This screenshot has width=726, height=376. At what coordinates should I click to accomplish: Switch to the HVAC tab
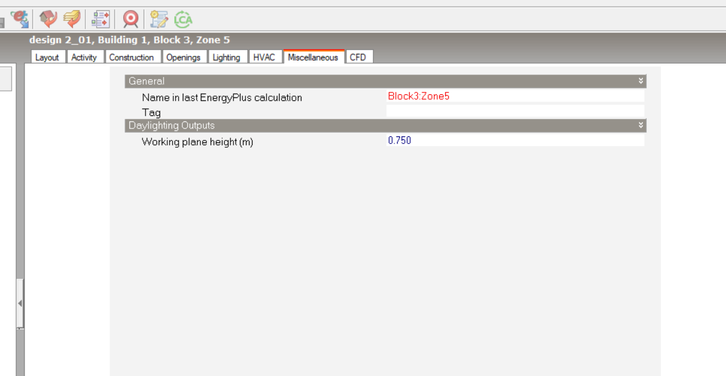[265, 57]
